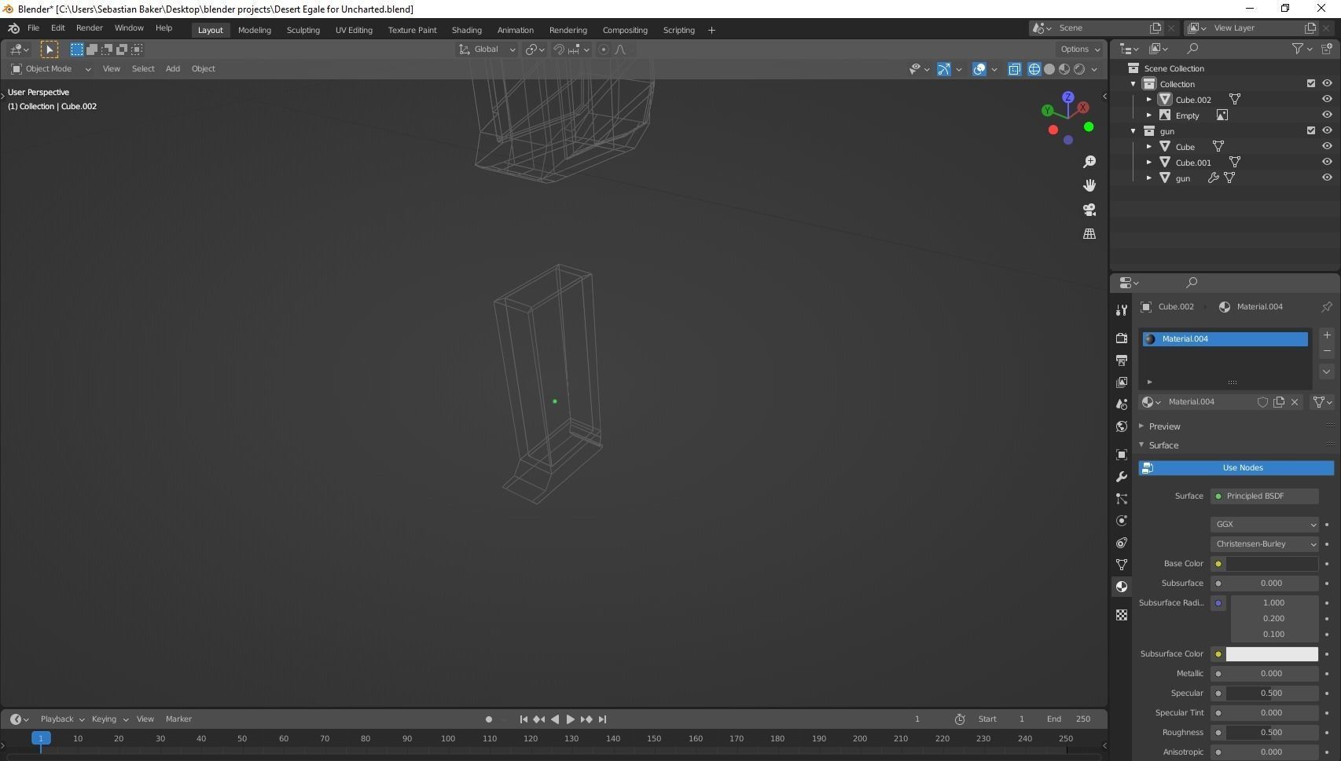The image size is (1341, 761).
Task: Uncheck the Collection exclude checkbox
Action: (x=1311, y=84)
